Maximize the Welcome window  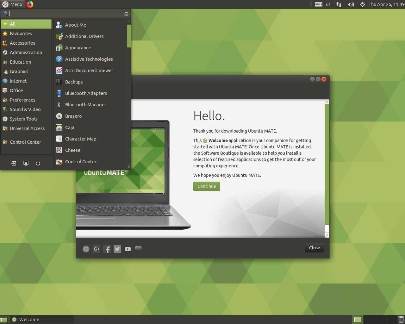click(x=318, y=79)
